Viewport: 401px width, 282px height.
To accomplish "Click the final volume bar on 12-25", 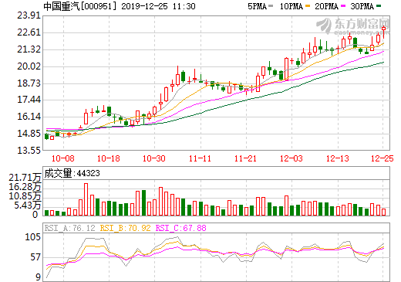I will pos(384,212).
